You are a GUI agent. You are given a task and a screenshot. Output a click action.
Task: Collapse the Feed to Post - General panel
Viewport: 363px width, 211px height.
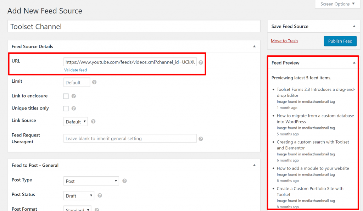click(x=254, y=165)
